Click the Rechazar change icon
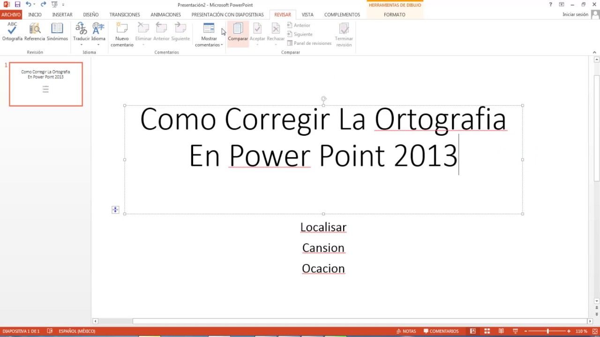600x337 pixels. coord(276,29)
